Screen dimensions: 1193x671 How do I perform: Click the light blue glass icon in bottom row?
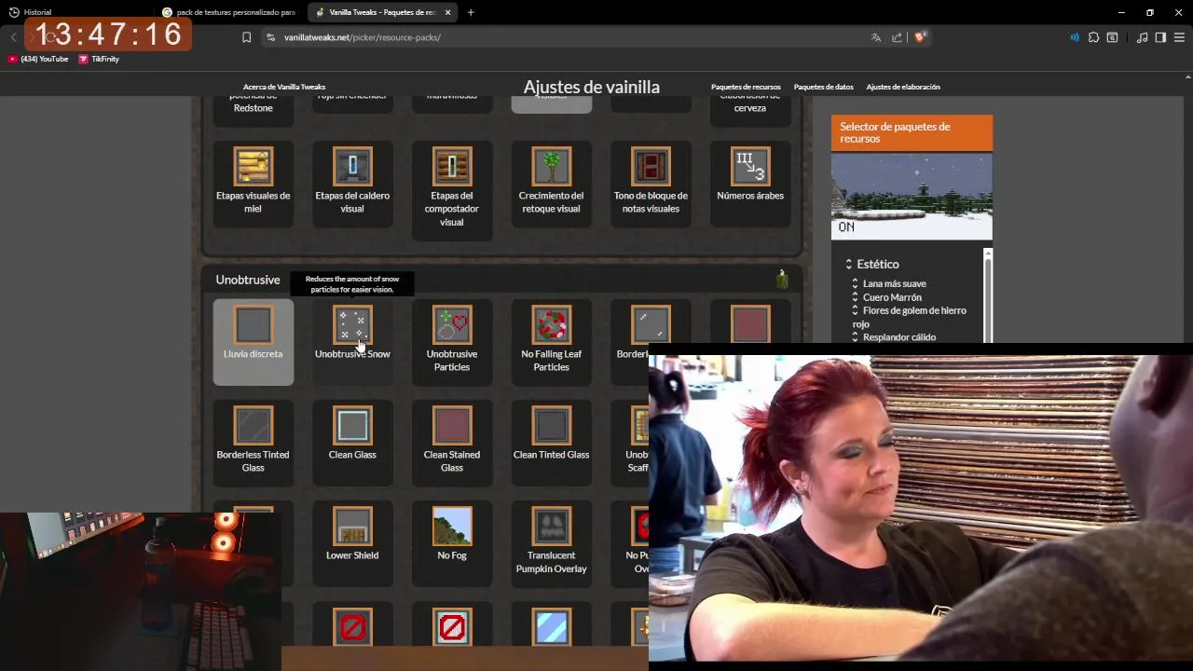[551, 627]
